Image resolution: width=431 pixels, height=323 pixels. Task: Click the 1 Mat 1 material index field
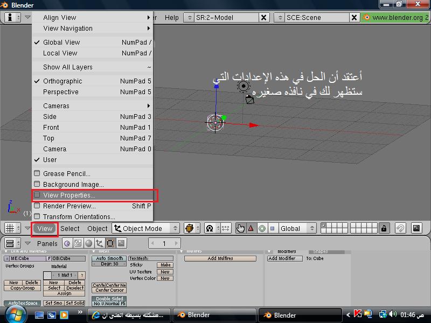click(x=65, y=275)
